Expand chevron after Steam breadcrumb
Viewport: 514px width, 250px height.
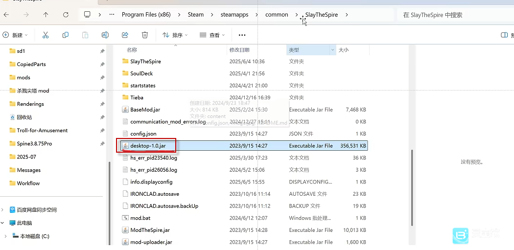pos(212,15)
